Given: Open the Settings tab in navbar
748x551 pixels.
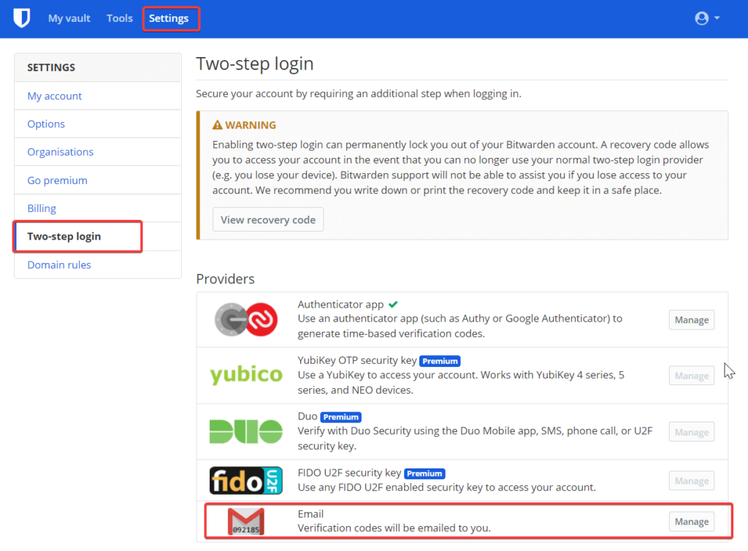Looking at the screenshot, I should click(x=169, y=18).
